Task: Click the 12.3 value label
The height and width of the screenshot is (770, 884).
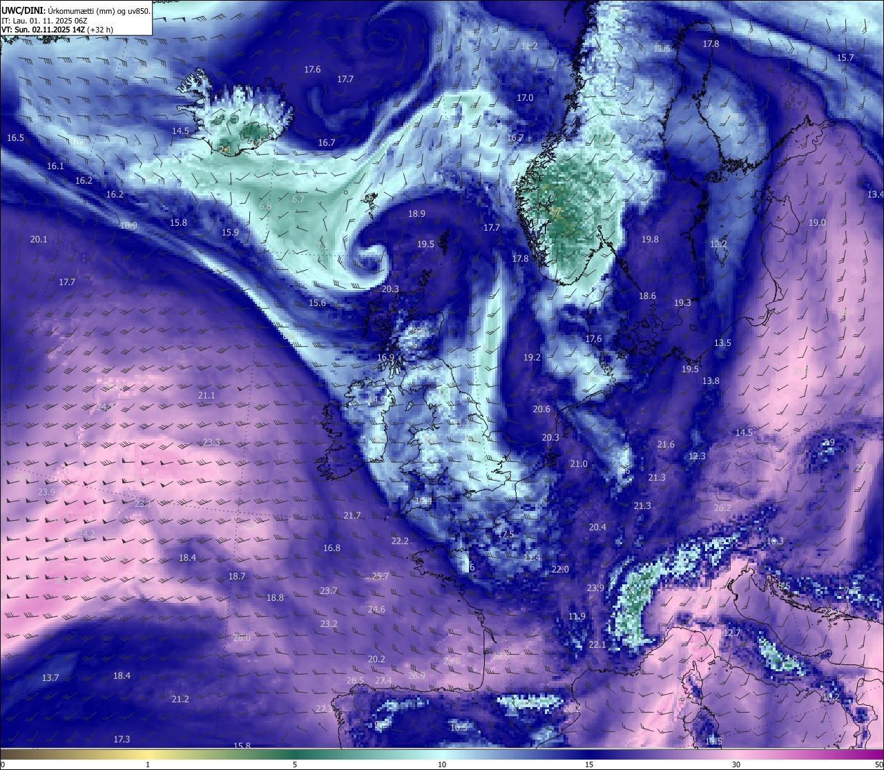Action: click(x=697, y=456)
